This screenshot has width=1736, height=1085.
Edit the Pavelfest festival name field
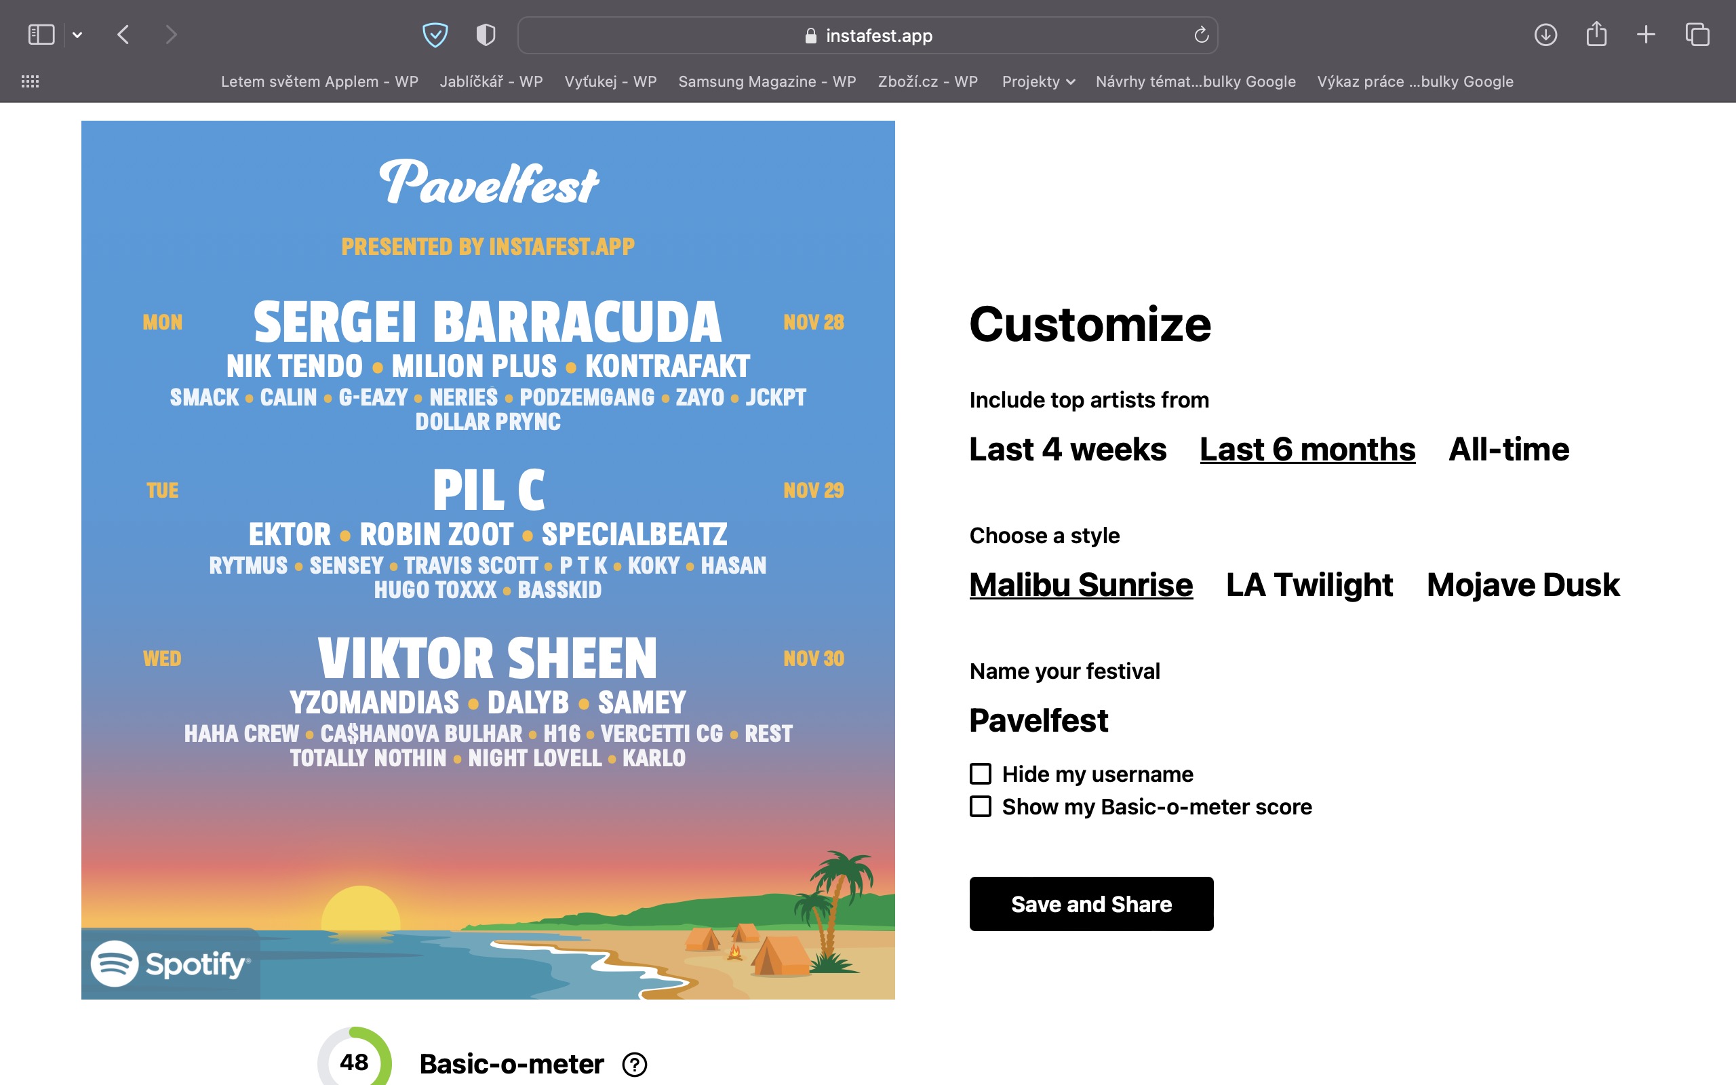coord(1039,720)
